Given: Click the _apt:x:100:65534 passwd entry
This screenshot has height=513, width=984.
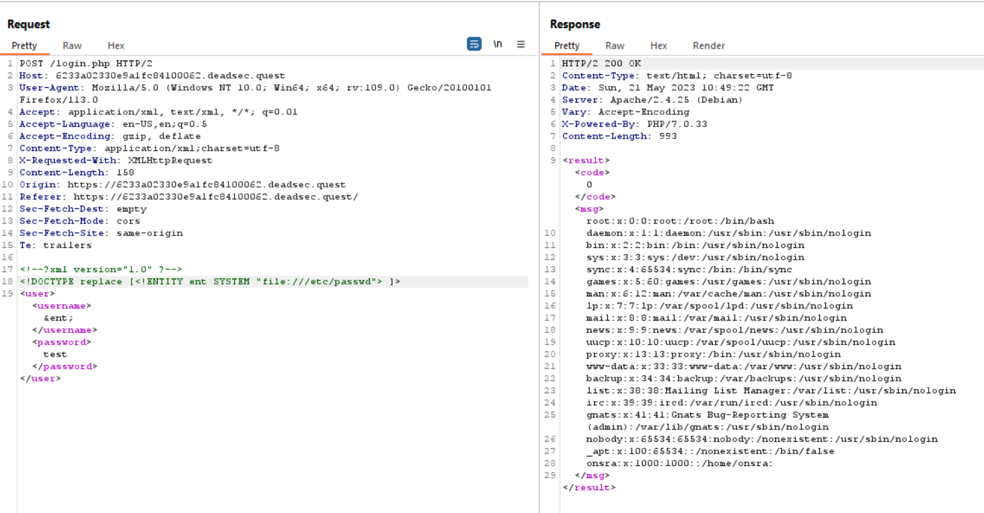Looking at the screenshot, I should pyautogui.click(x=710, y=451).
